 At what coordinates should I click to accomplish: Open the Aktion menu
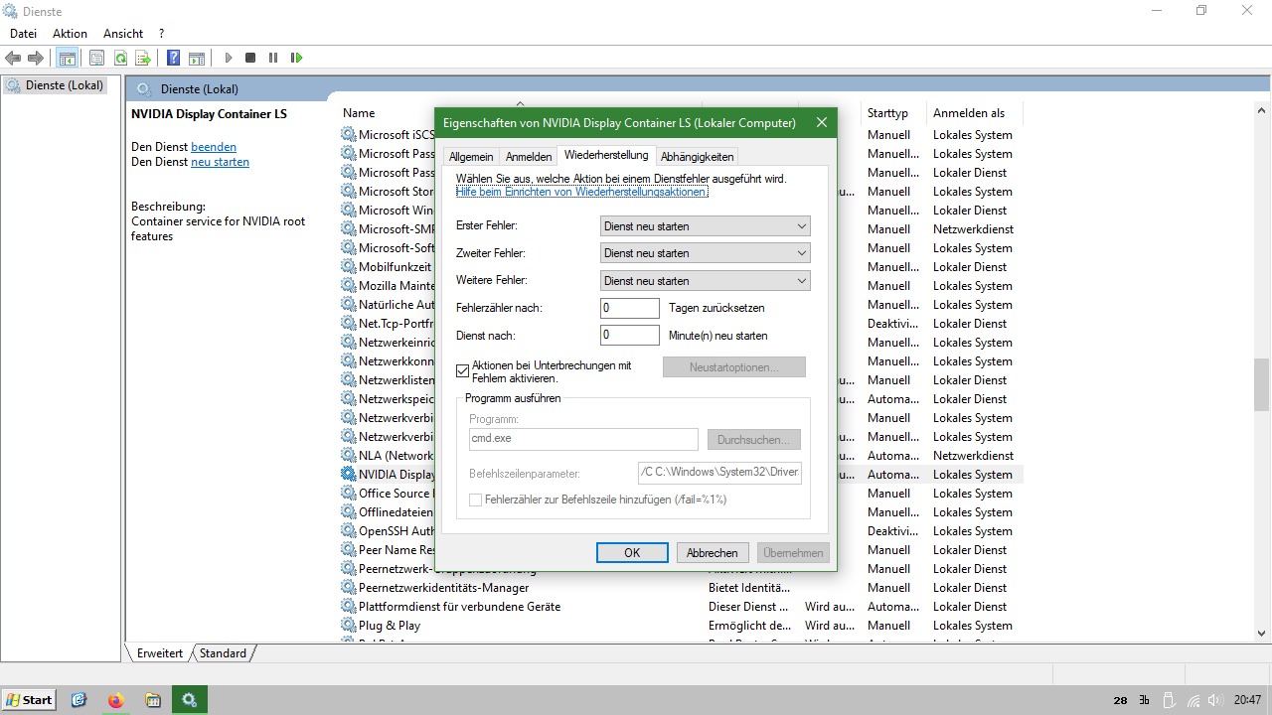(70, 34)
